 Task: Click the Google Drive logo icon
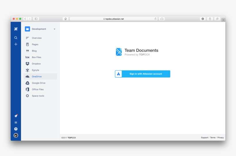(27, 83)
